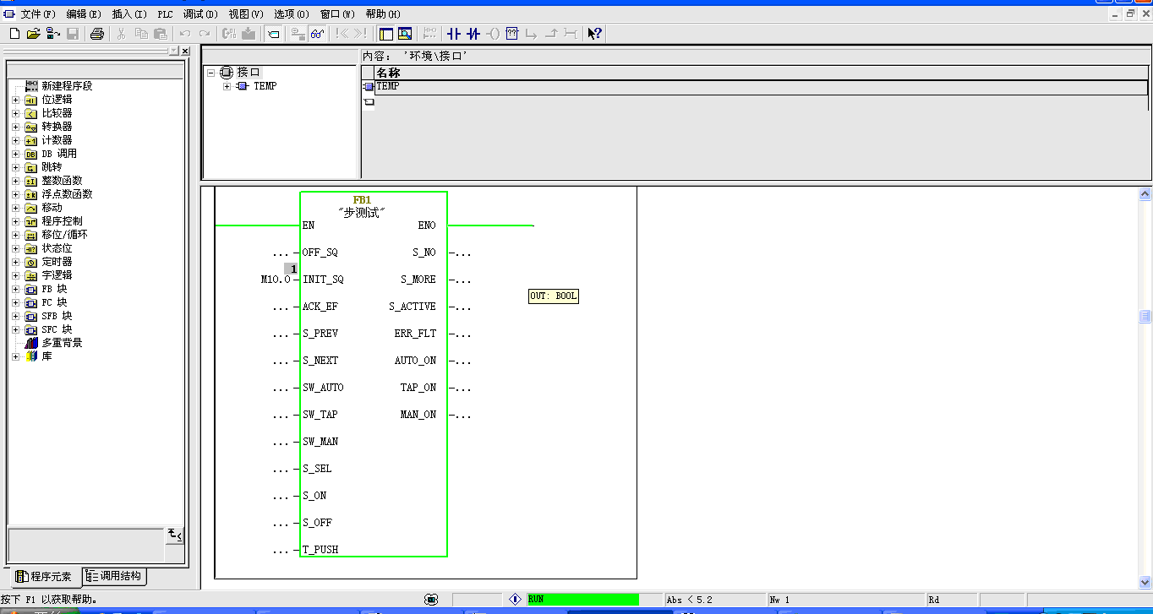Insert a normally closed contact

pyautogui.click(x=473, y=34)
